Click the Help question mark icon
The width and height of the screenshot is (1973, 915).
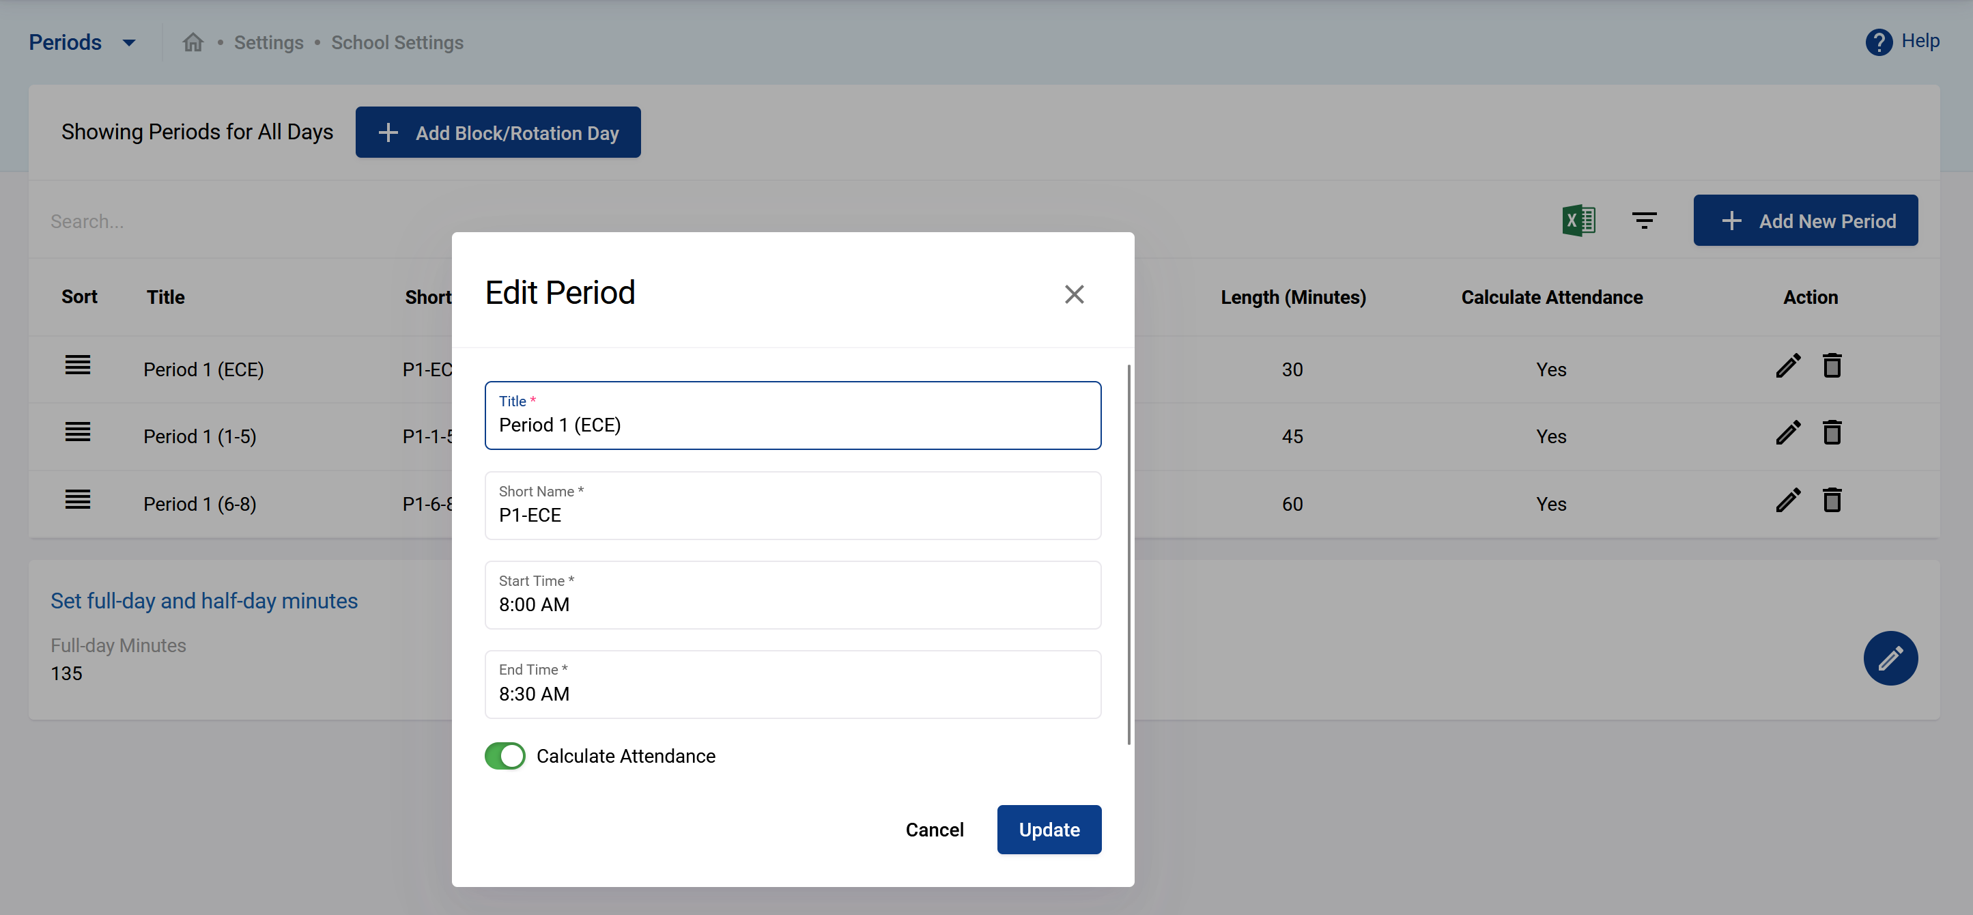click(x=1878, y=42)
